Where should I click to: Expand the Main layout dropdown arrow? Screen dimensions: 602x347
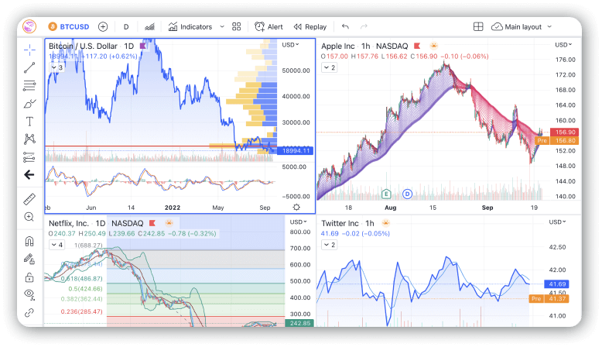coord(549,26)
